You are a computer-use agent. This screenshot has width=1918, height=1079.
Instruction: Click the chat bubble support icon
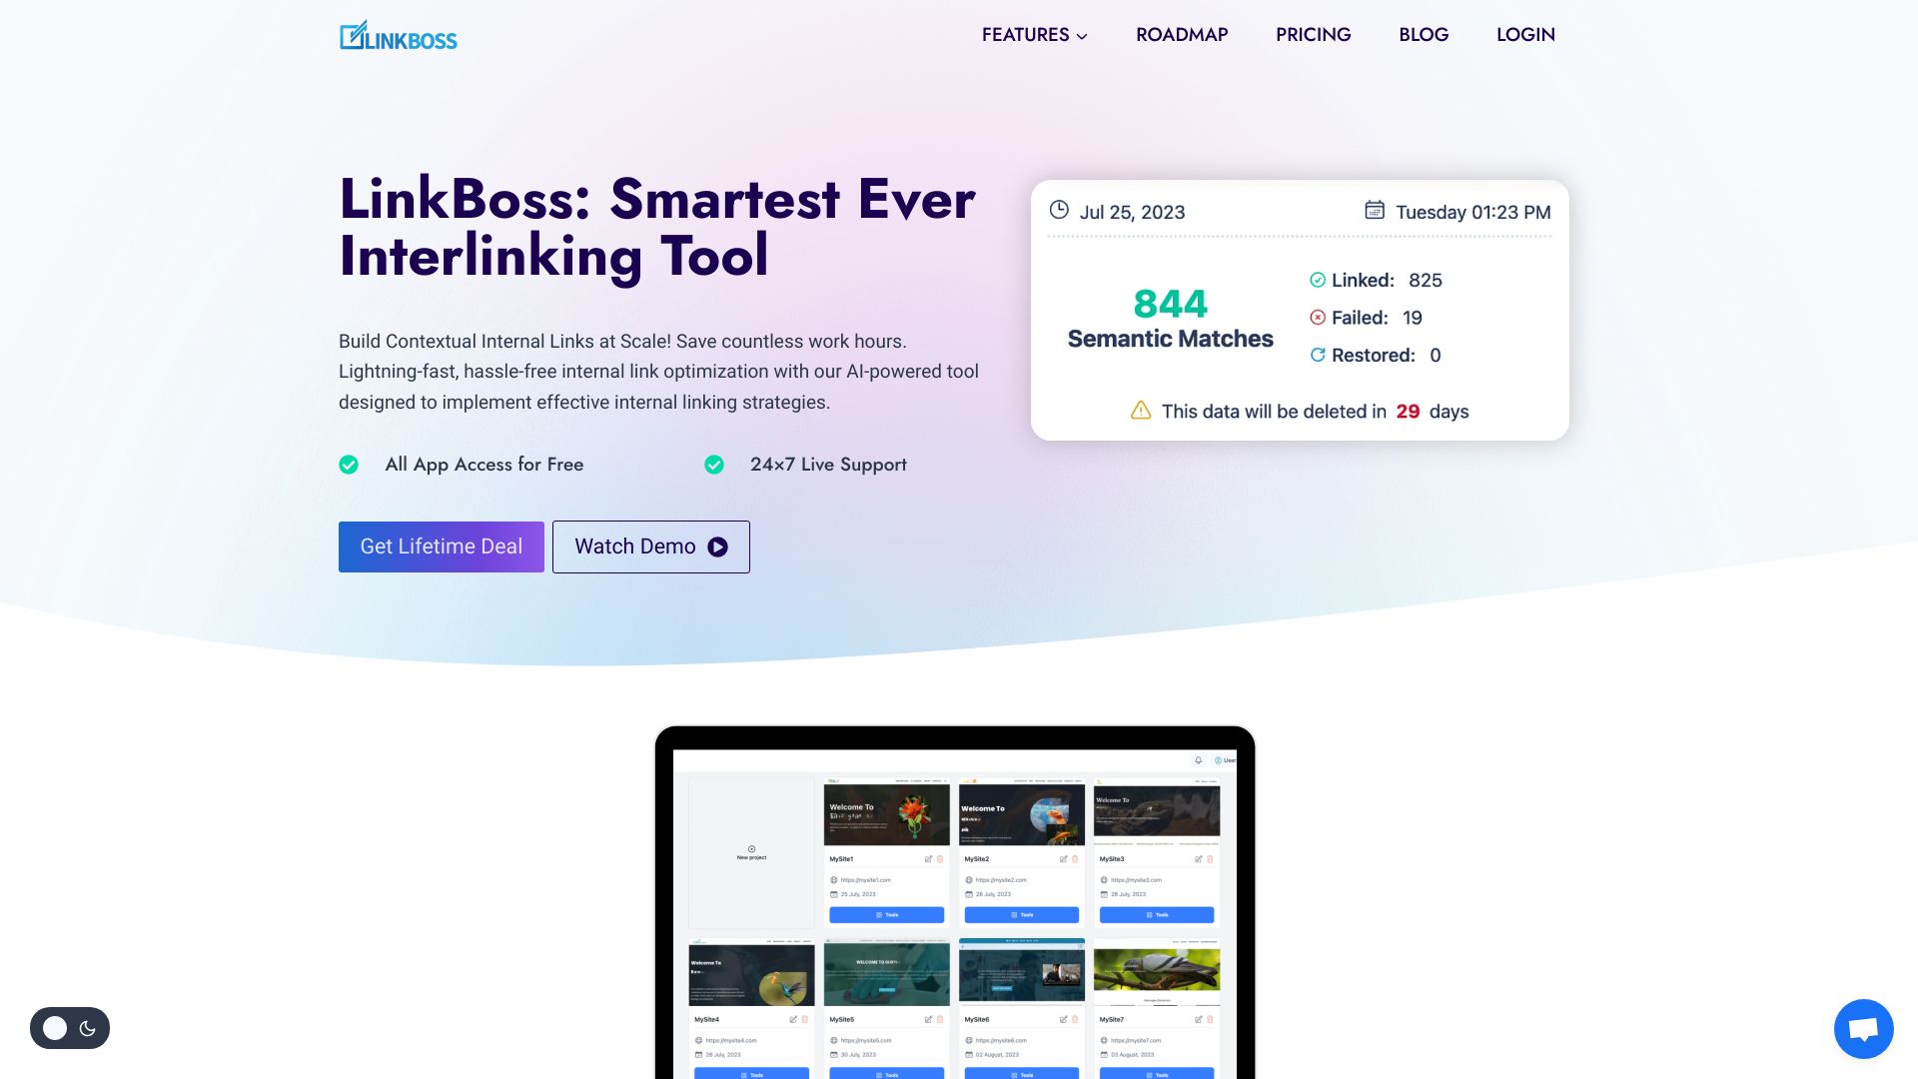(x=1863, y=1029)
